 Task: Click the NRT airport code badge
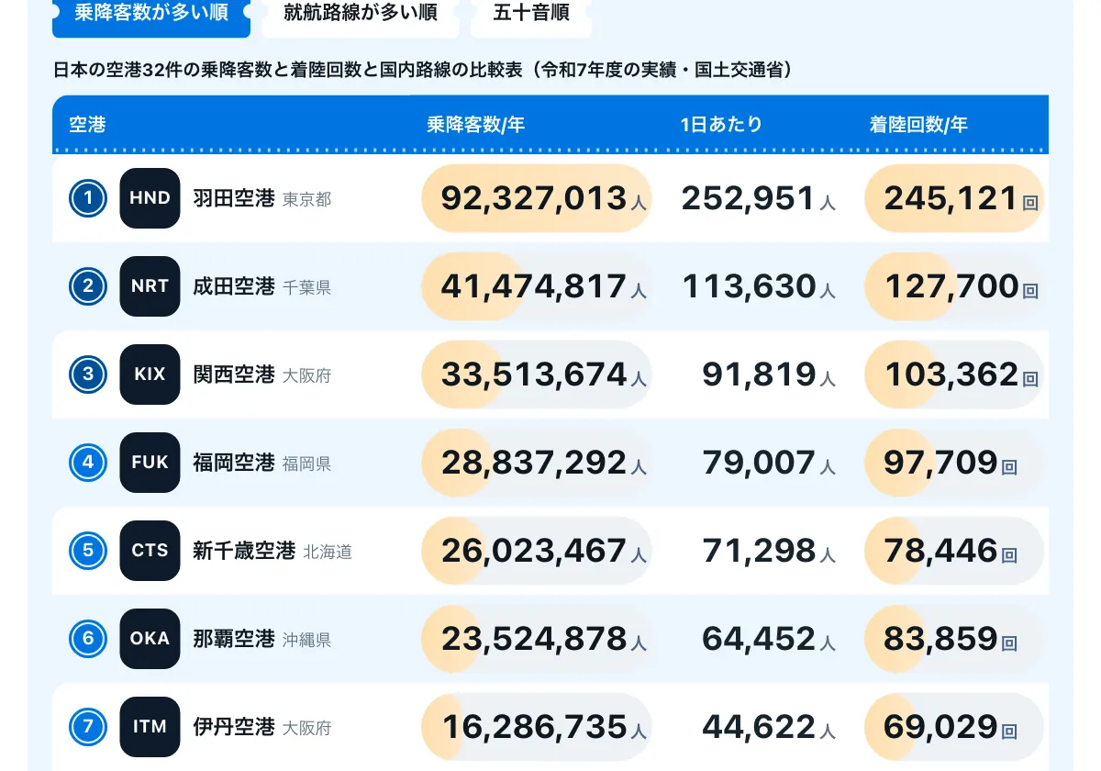click(x=150, y=286)
